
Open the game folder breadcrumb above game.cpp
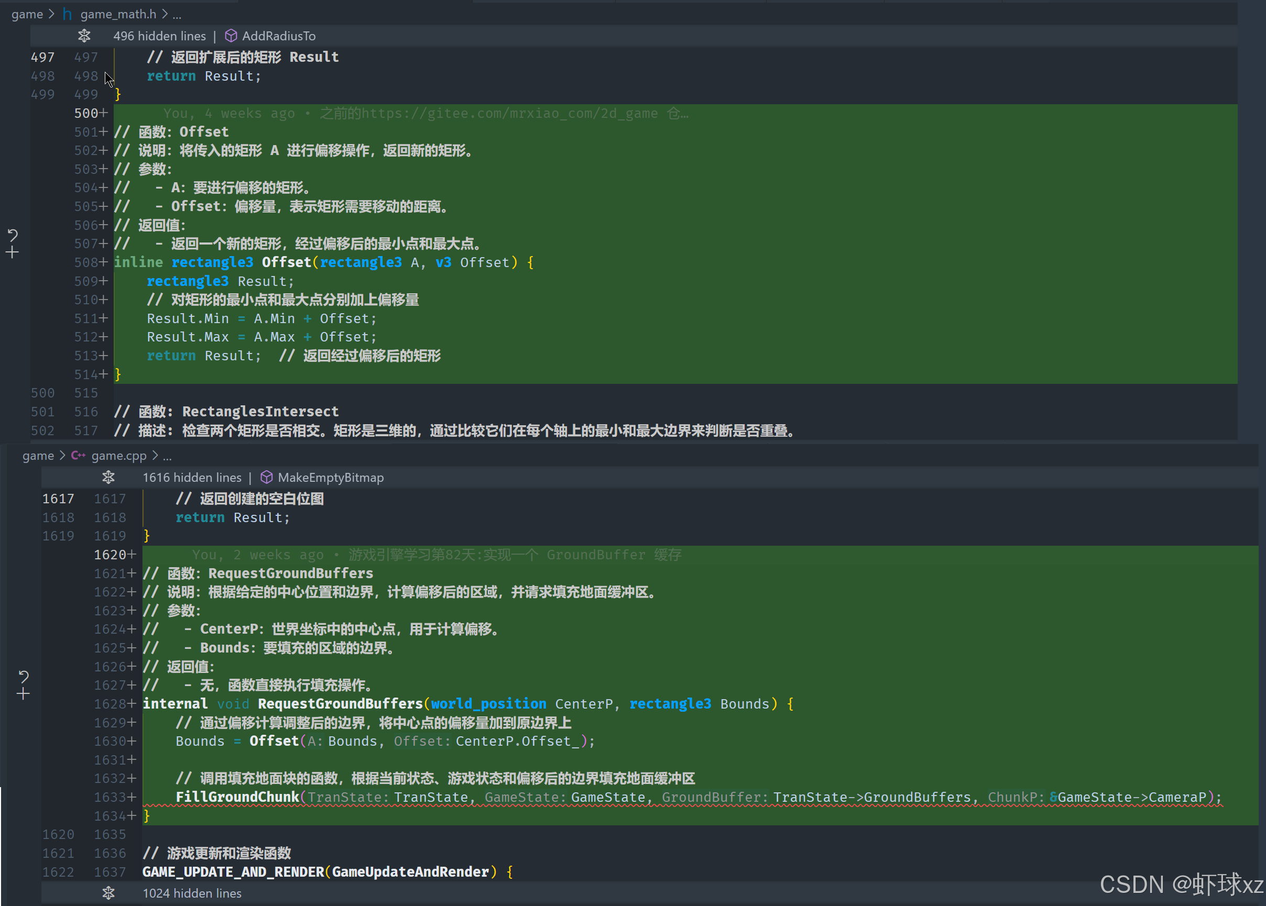point(38,455)
